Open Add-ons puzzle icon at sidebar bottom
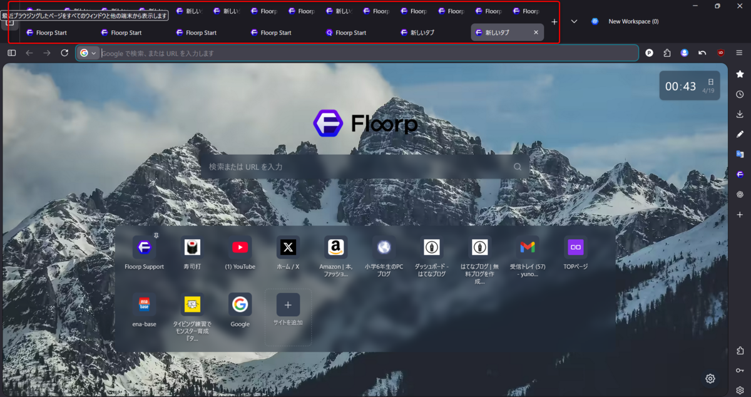Image resolution: width=751 pixels, height=397 pixels. pos(740,351)
